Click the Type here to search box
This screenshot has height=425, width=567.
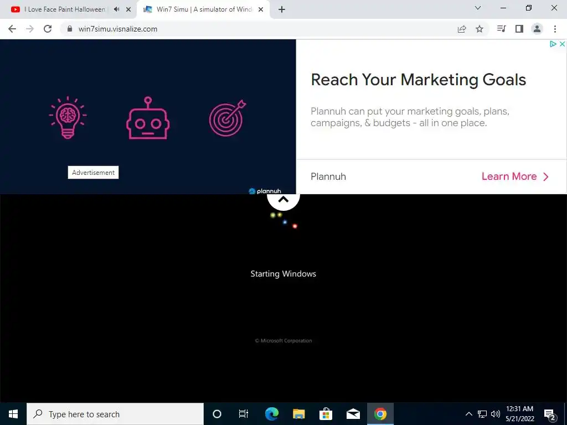(115, 414)
